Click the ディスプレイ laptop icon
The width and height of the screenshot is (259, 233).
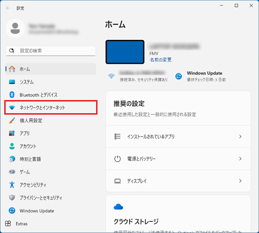tap(117, 181)
